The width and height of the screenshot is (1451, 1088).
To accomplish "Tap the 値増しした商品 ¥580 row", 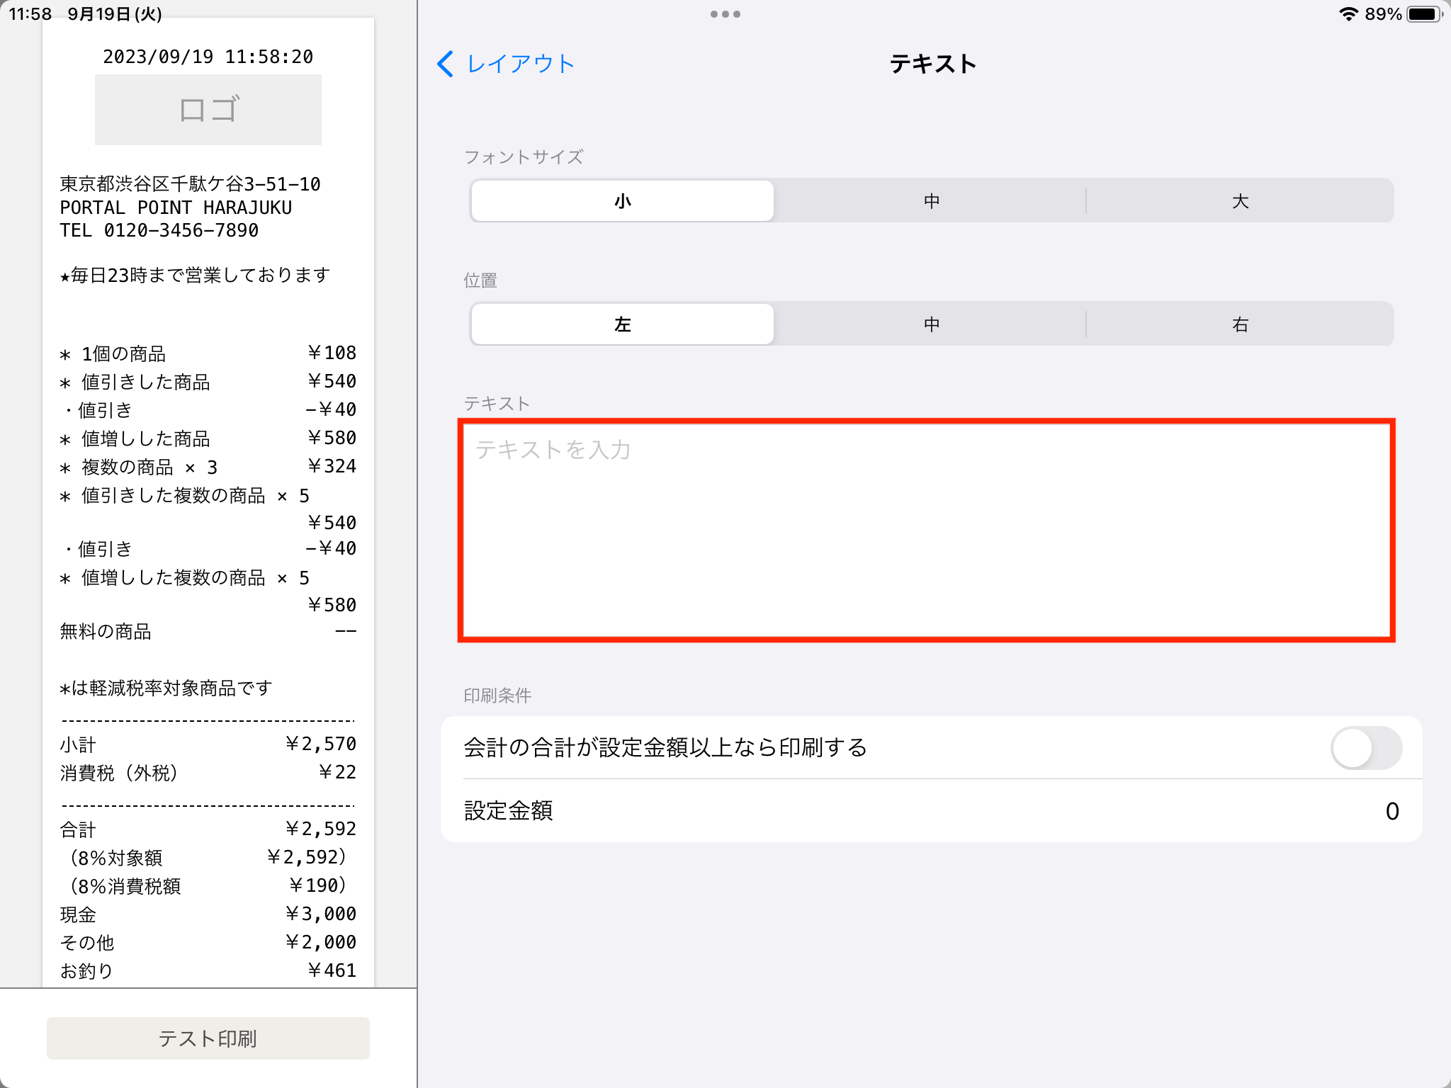I will click(208, 438).
